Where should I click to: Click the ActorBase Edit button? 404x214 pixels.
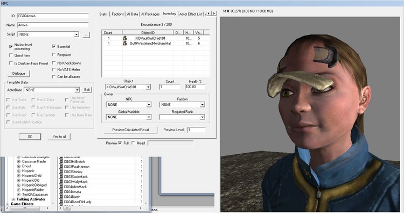pos(87,90)
